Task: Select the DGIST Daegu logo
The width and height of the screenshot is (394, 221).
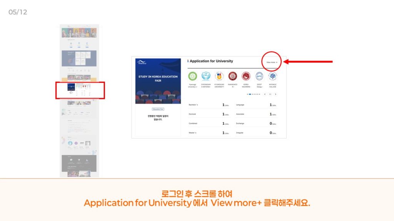Action: 259,76
